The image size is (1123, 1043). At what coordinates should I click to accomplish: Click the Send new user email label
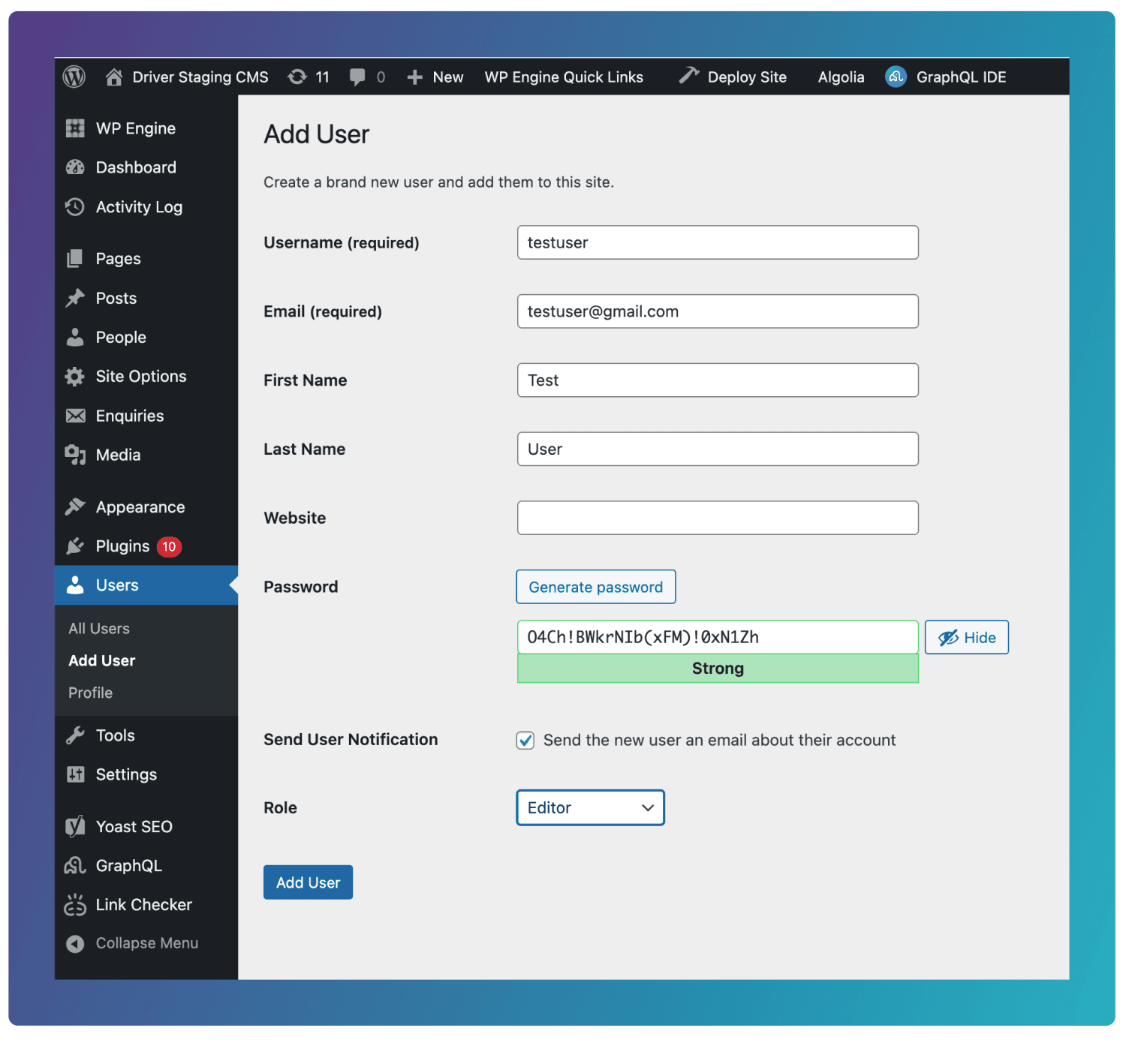(719, 741)
